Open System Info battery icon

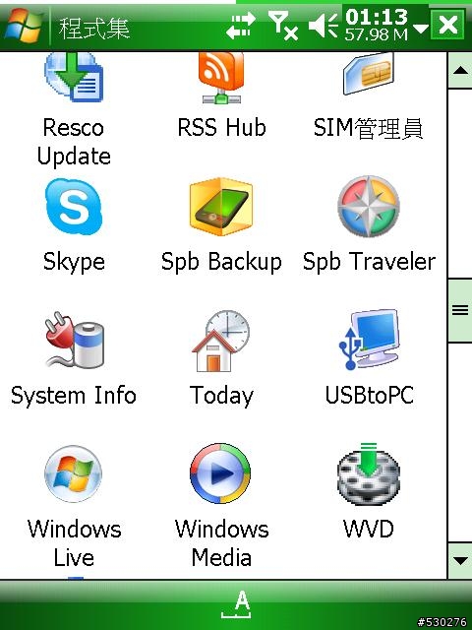tap(75, 340)
